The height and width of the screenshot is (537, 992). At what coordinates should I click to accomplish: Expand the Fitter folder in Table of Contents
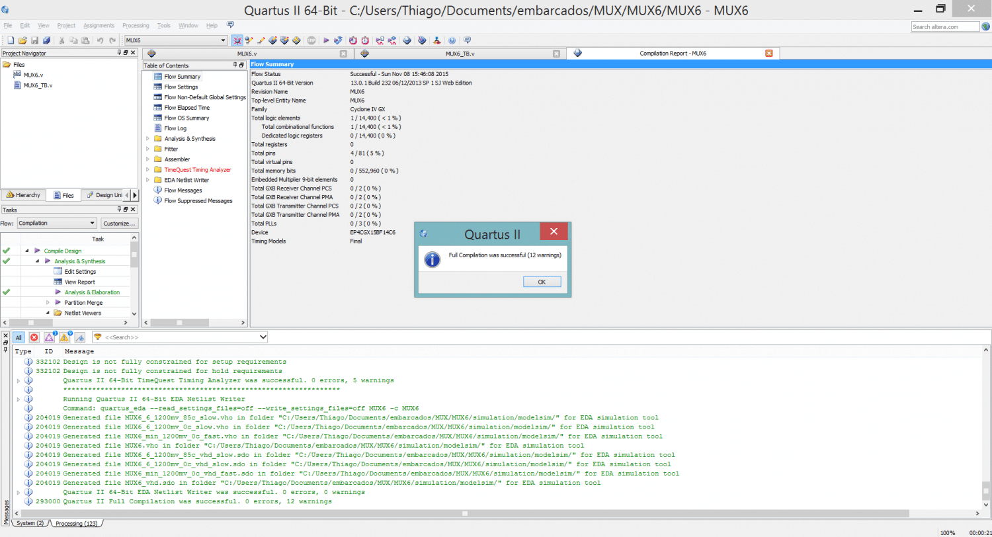pyautogui.click(x=148, y=149)
